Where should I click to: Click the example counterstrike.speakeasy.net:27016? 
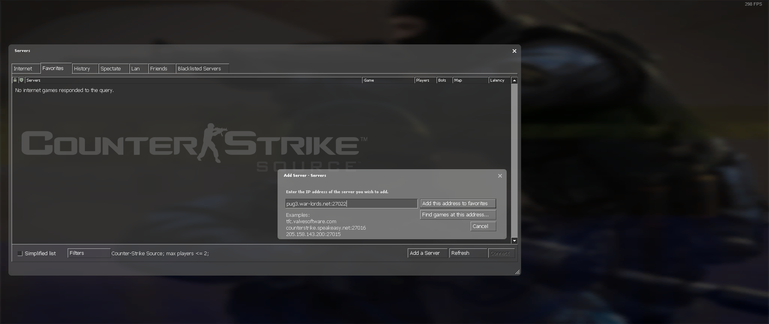(326, 228)
